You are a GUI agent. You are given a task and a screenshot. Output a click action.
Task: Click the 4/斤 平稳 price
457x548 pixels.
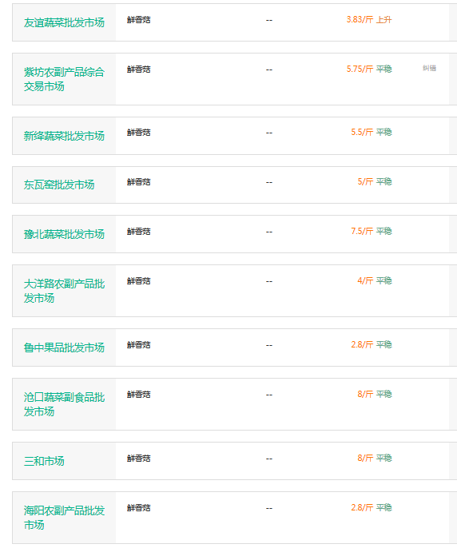pos(375,281)
